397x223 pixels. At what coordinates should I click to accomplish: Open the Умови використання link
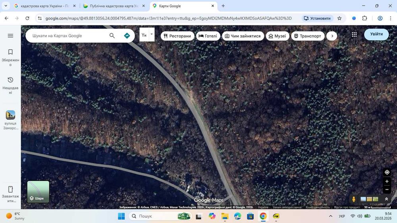287,207
